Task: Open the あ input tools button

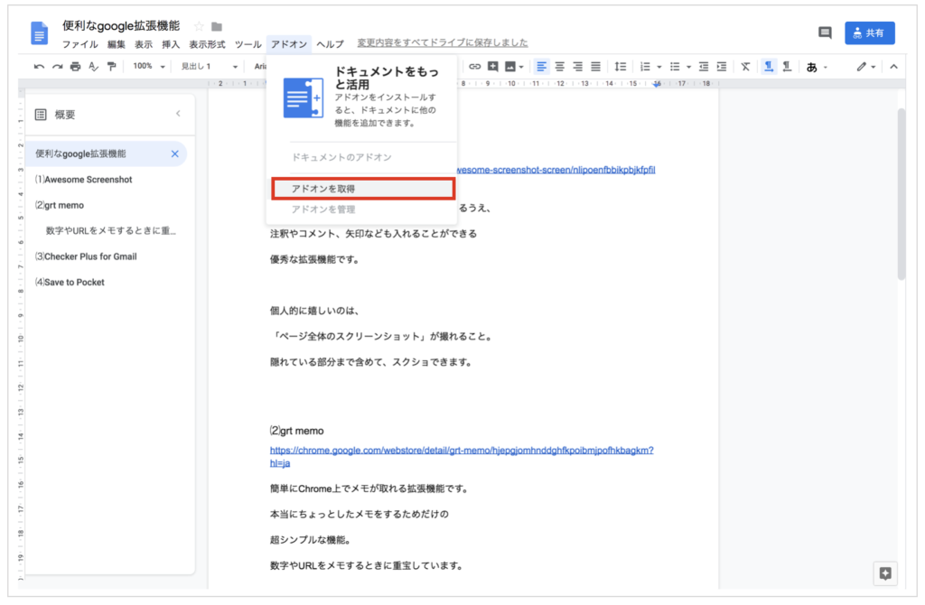Action: pyautogui.click(x=812, y=67)
